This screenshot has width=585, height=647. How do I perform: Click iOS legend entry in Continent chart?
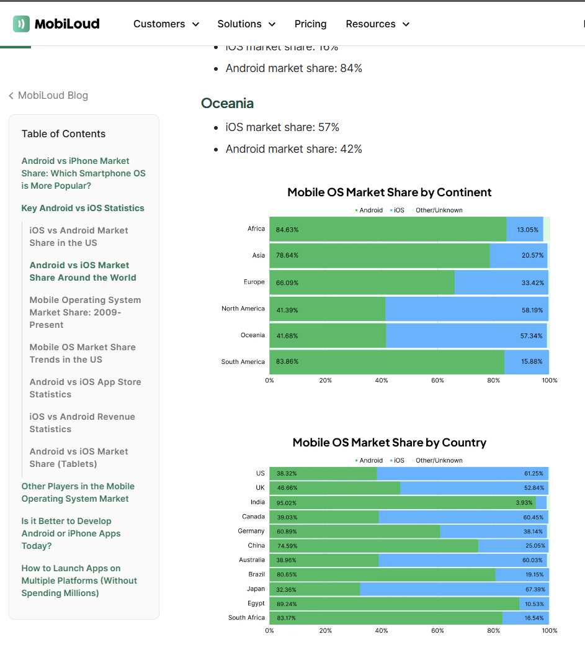click(x=398, y=210)
